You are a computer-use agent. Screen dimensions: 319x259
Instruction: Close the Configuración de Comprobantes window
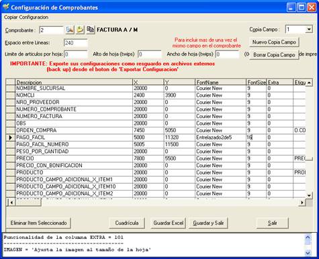coord(312,7)
